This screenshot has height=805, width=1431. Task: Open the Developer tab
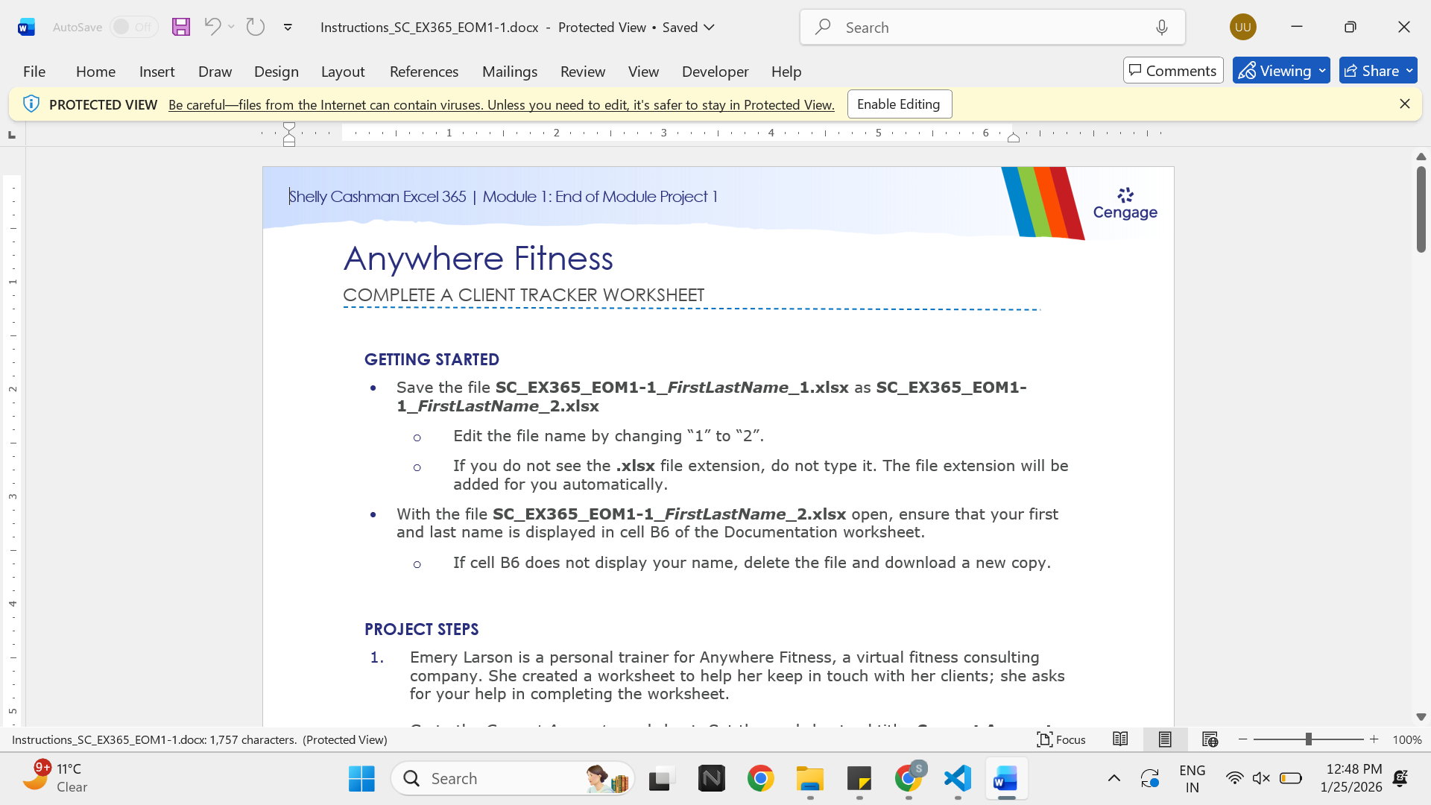(715, 72)
